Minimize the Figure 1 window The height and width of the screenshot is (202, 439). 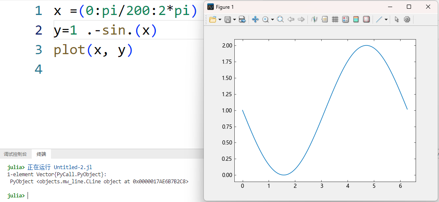pyautogui.click(x=390, y=7)
